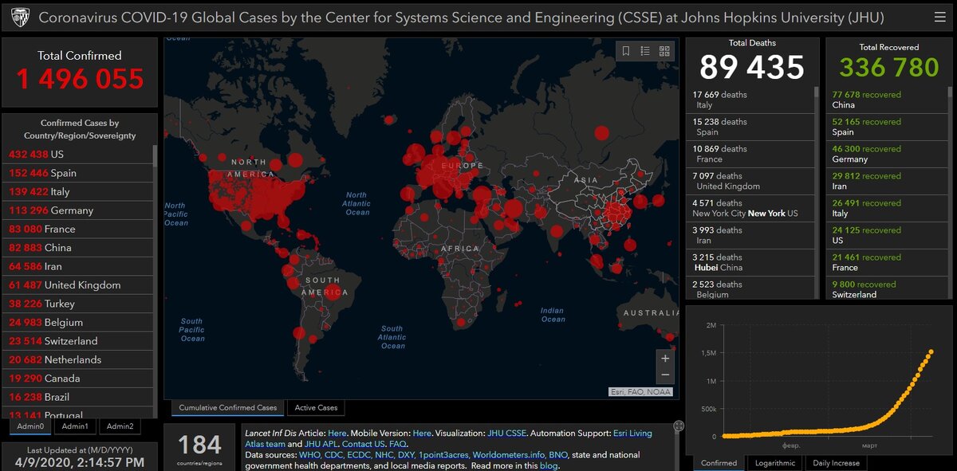Viewport: 957px width, 471px height.
Task: Click Italy 17 669 deaths entry
Action: (750, 100)
